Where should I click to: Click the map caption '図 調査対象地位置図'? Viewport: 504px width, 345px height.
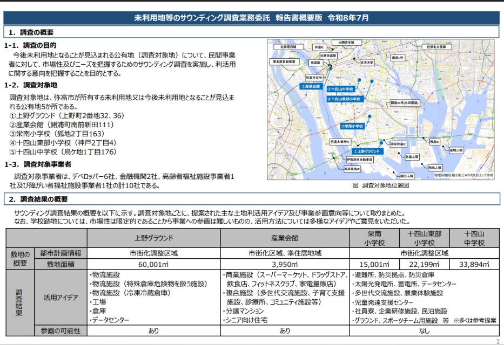tap(381, 185)
